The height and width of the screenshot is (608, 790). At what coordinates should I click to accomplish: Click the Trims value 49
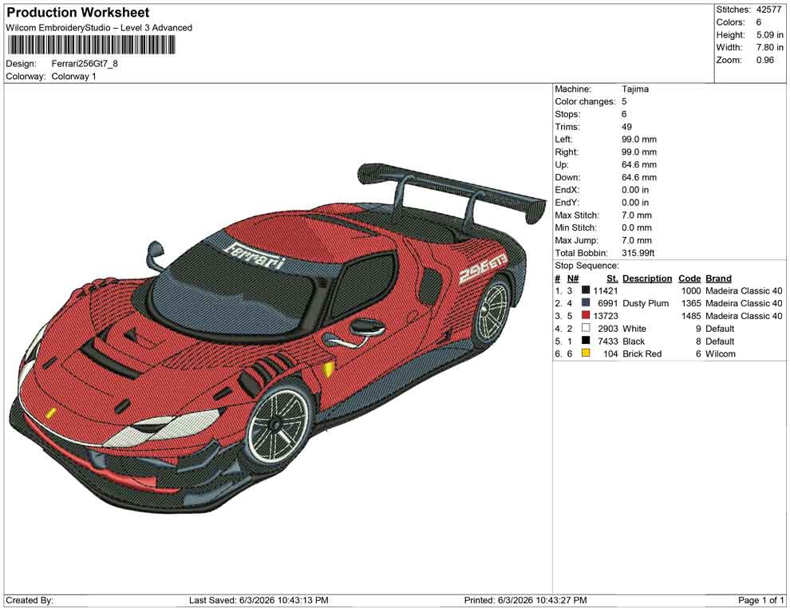click(626, 127)
